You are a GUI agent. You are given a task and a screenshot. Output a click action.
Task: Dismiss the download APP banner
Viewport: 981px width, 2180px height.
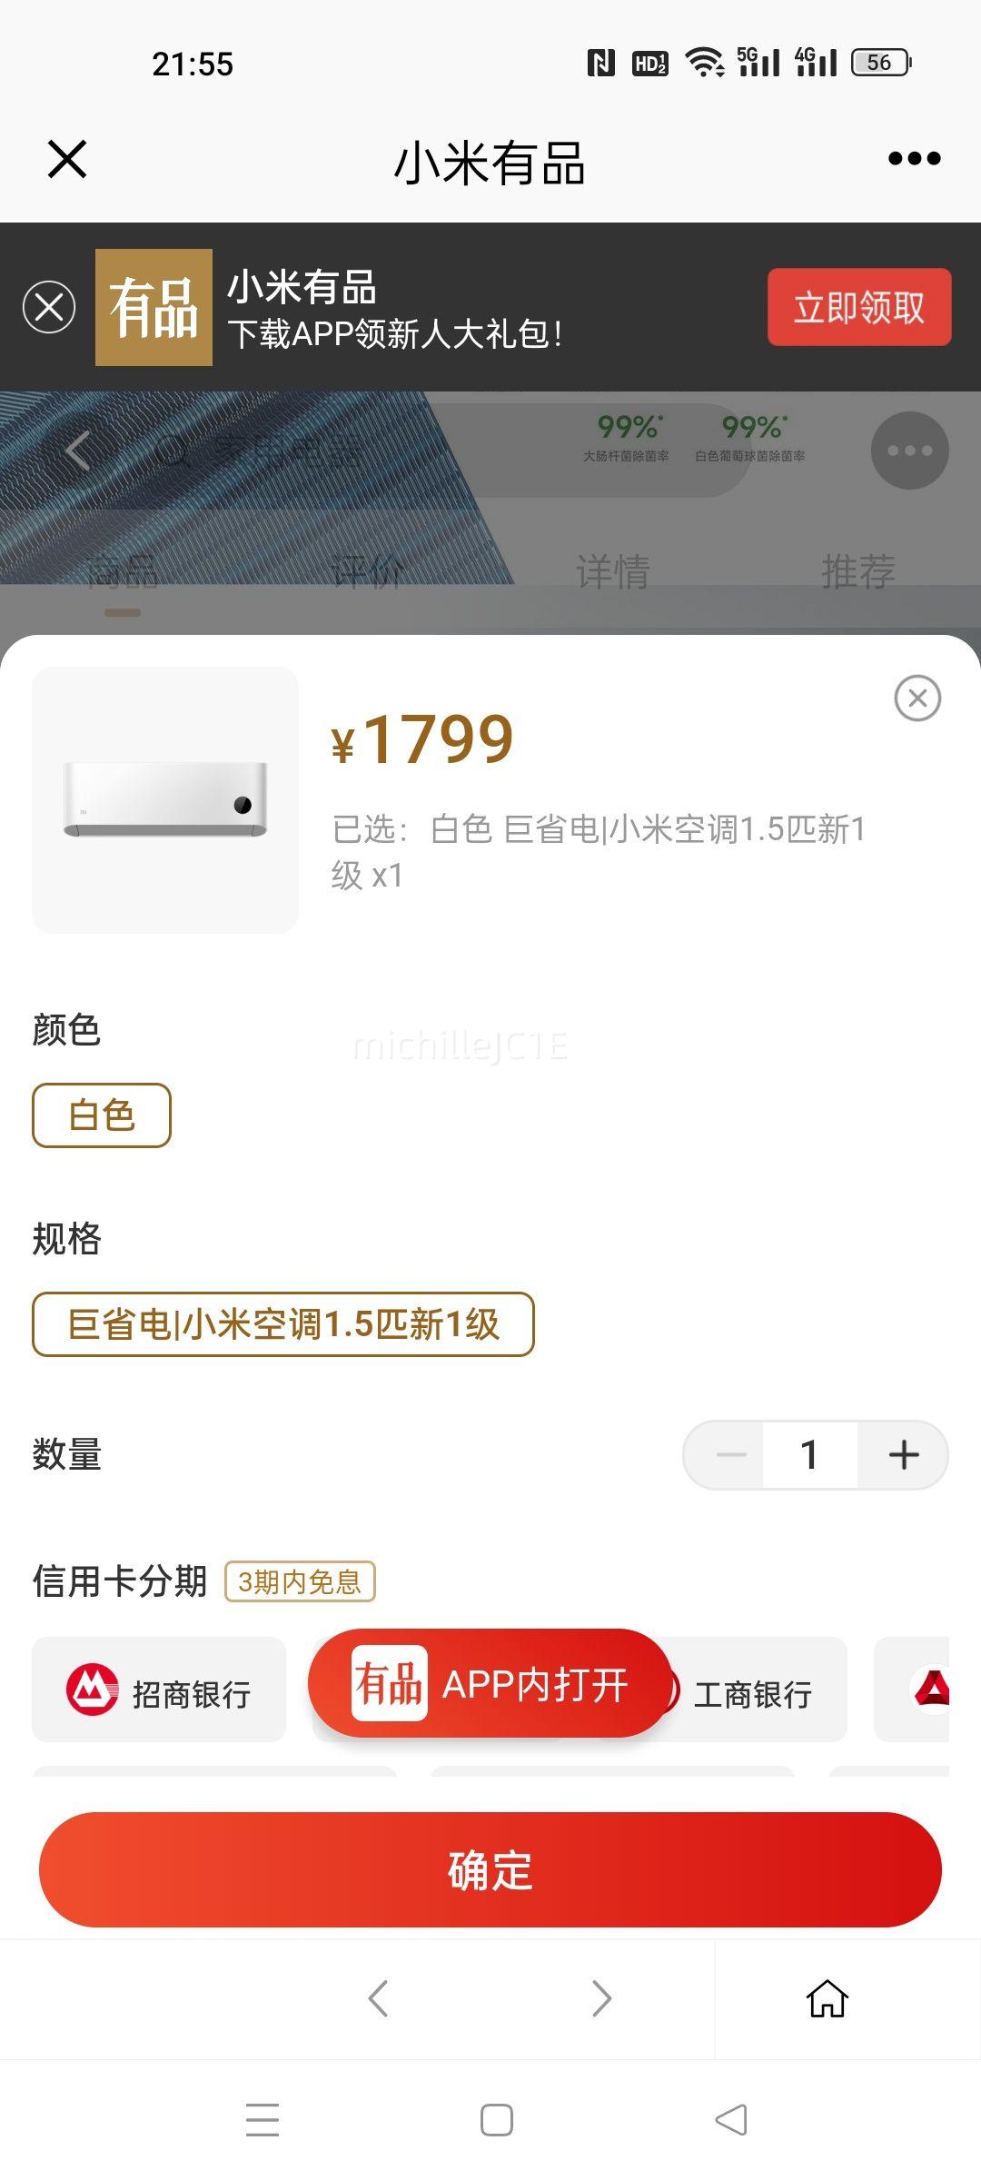pyautogui.click(x=49, y=307)
